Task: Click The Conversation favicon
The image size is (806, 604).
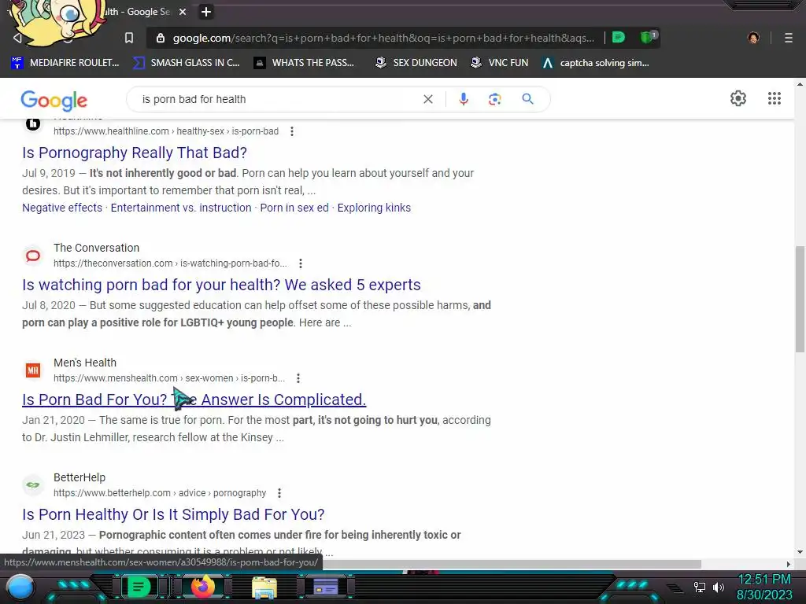Action: click(x=33, y=256)
